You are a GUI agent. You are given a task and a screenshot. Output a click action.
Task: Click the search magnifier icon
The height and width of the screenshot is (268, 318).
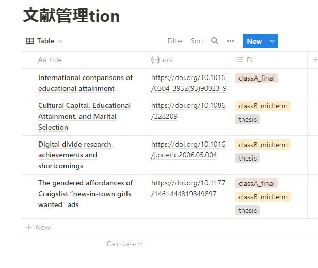[215, 41]
